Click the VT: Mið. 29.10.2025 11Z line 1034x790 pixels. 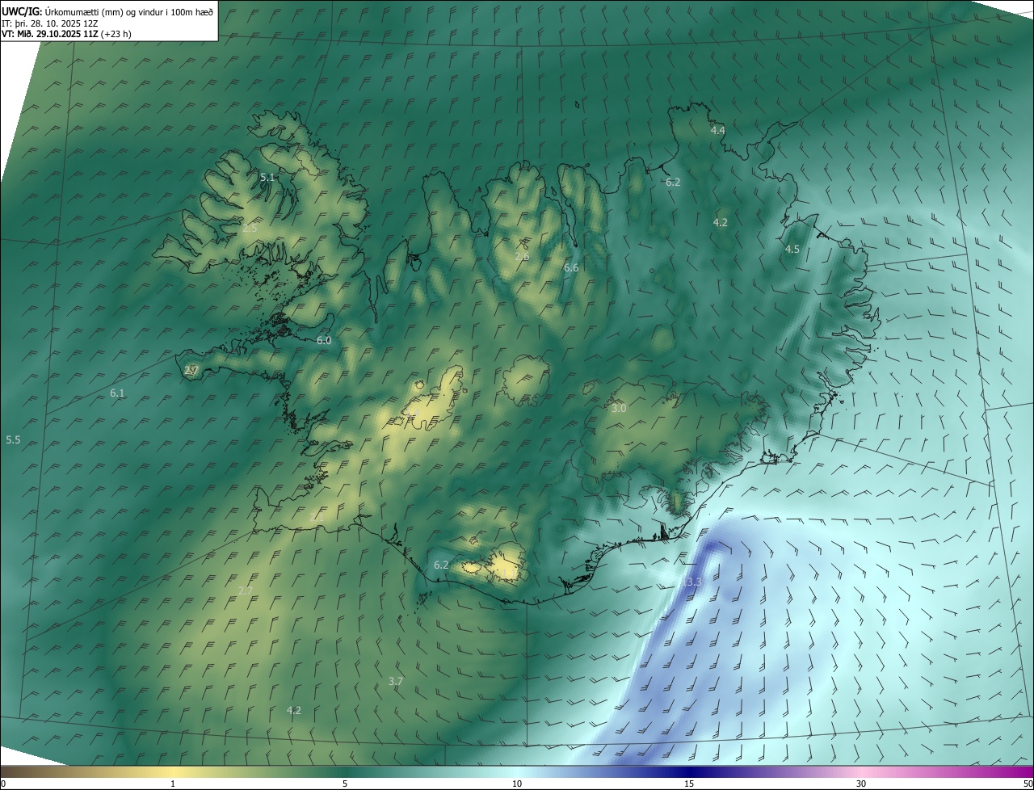(x=66, y=34)
